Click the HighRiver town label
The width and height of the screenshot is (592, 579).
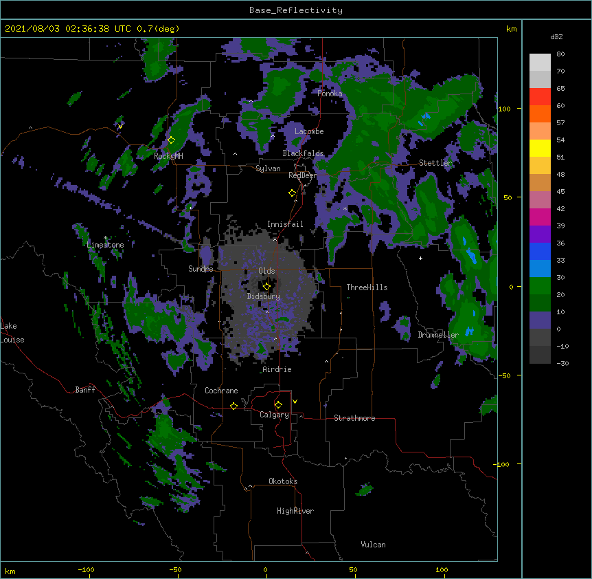295,511
